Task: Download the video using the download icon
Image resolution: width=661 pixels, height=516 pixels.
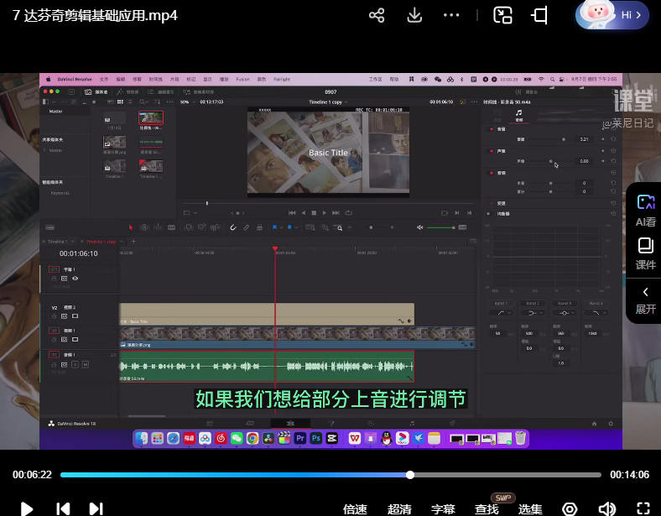Action: pyautogui.click(x=414, y=15)
